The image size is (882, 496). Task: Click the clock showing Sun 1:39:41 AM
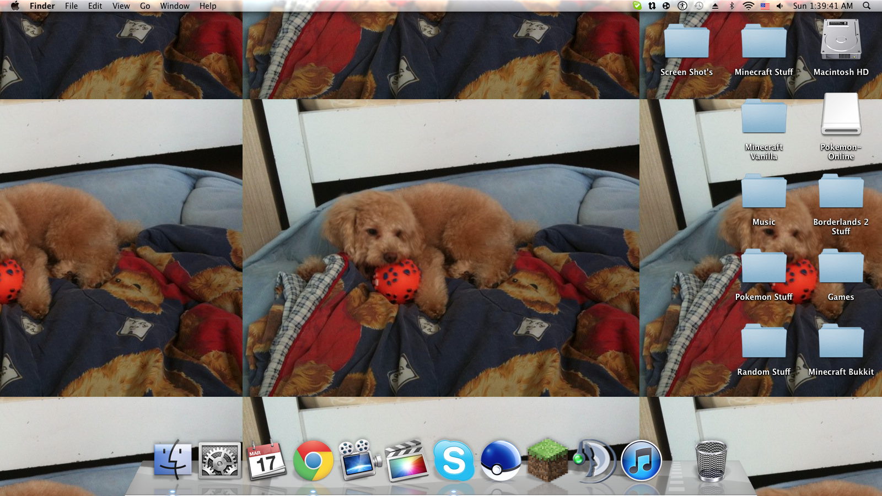(822, 6)
